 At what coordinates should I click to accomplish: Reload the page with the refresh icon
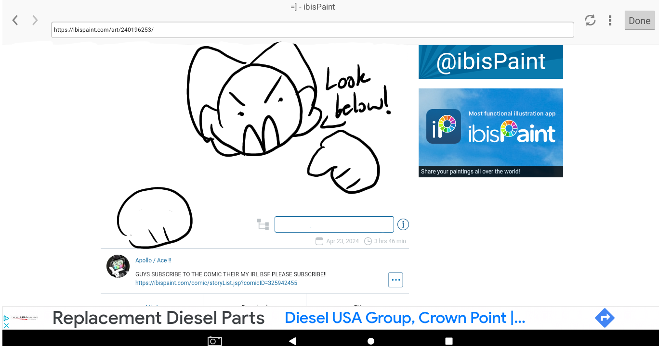click(x=590, y=20)
